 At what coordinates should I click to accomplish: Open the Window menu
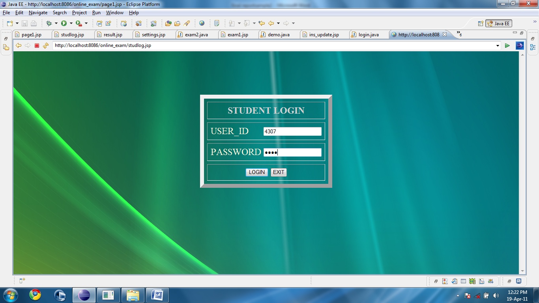(115, 13)
